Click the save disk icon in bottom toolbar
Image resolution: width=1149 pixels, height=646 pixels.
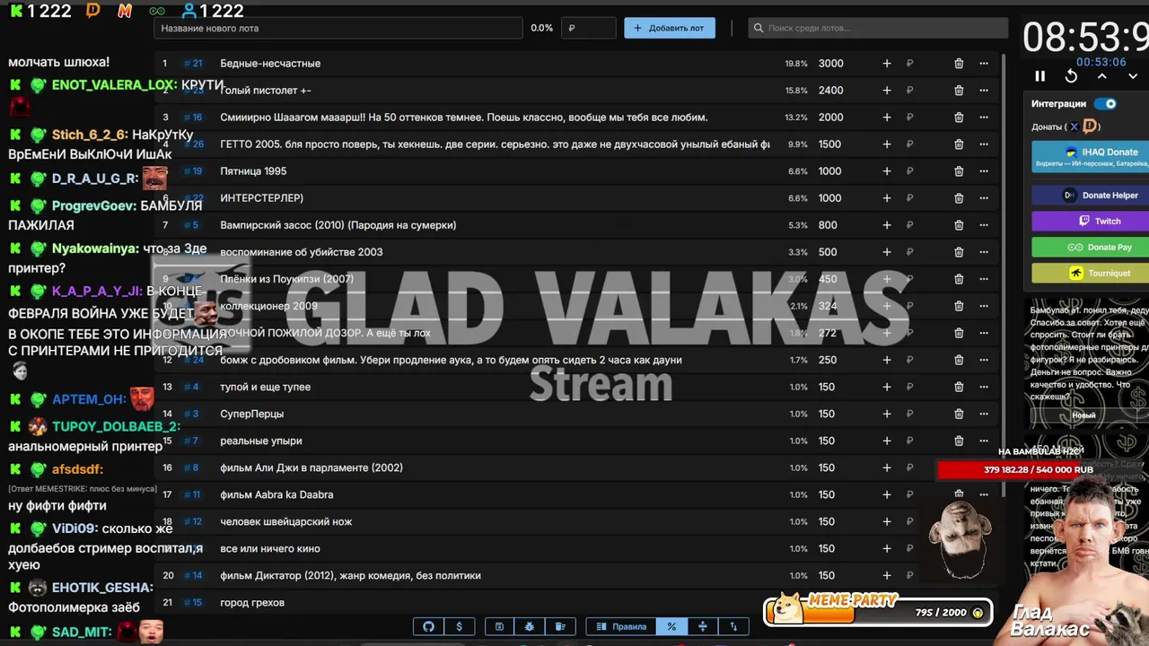[499, 626]
